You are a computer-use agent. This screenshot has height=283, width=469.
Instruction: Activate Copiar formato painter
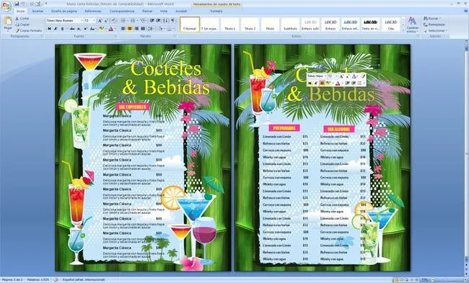coord(29,30)
